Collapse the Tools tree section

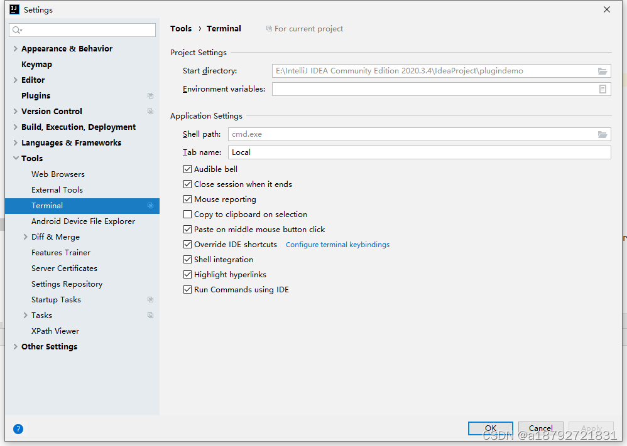[x=16, y=158]
